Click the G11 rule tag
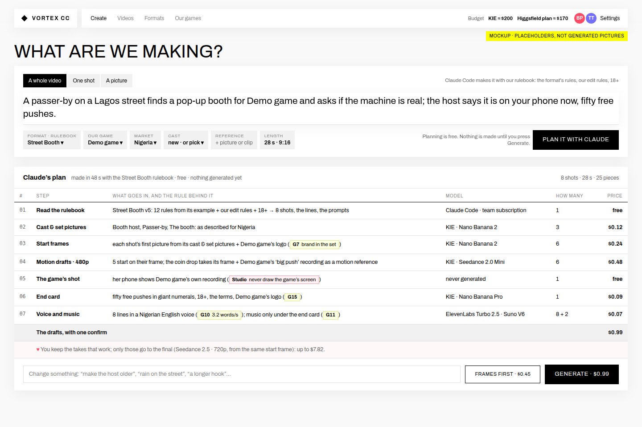Screen dimensions: 642x427 pyautogui.click(x=330, y=315)
